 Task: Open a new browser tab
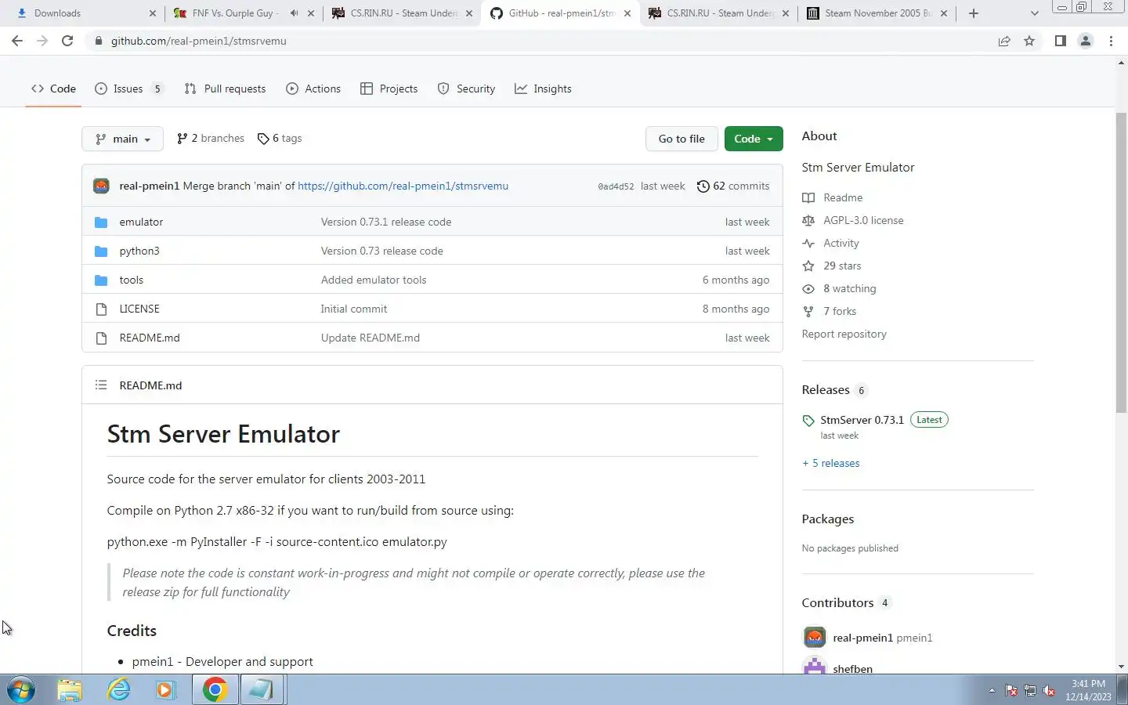click(x=974, y=13)
